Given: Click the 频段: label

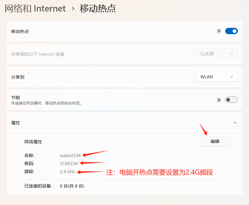Looking at the screenshot, I should pyautogui.click(x=29, y=172).
